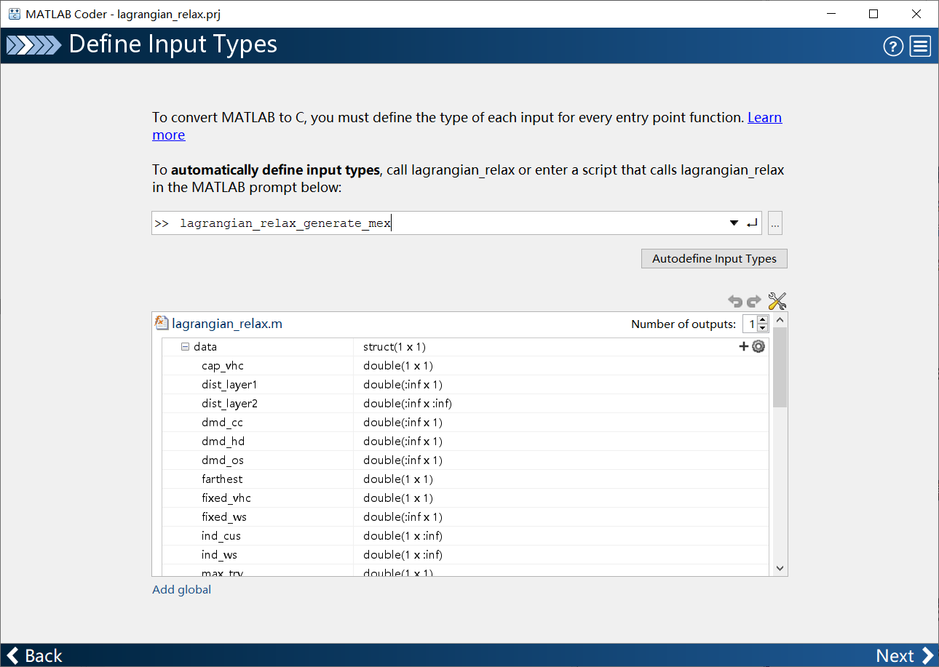Image resolution: width=939 pixels, height=667 pixels.
Task: Click the redo arrow icon
Action: pyautogui.click(x=754, y=301)
